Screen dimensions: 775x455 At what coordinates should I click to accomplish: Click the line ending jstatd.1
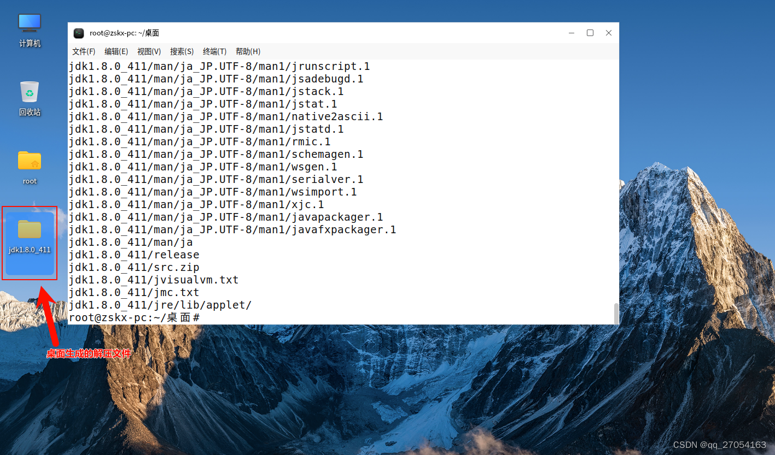click(x=206, y=129)
